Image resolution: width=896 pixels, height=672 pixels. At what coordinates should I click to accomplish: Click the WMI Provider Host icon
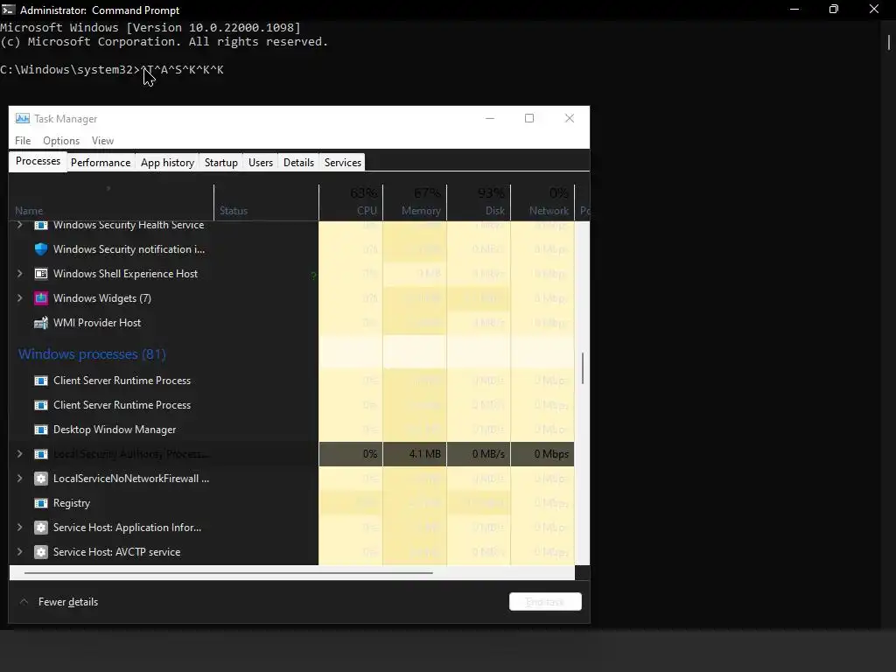[40, 323]
